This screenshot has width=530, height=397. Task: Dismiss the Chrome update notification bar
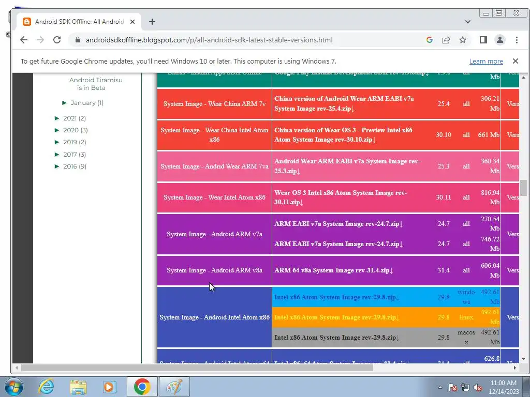[x=515, y=61]
